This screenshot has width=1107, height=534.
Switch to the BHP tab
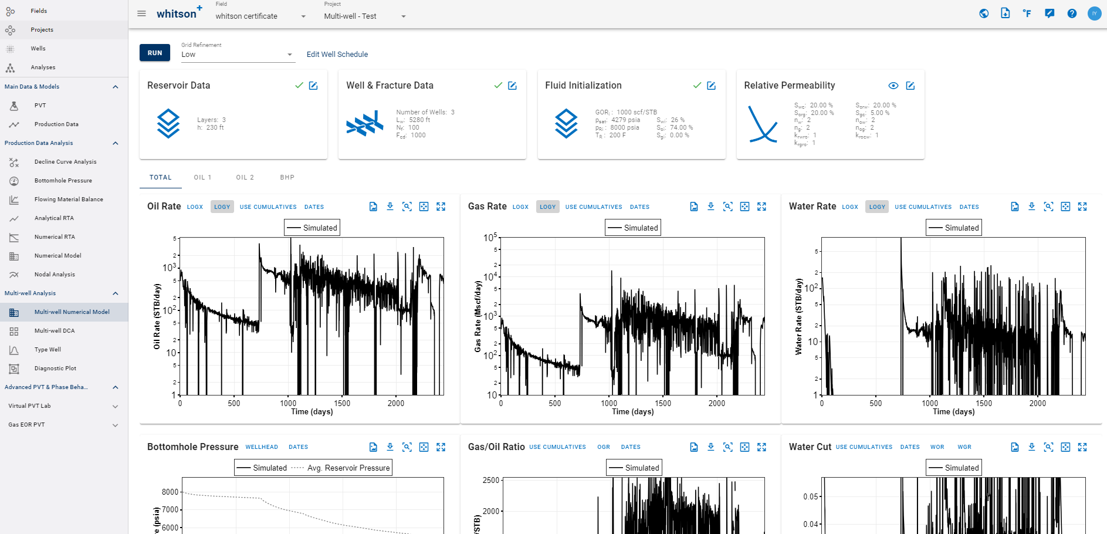point(287,177)
